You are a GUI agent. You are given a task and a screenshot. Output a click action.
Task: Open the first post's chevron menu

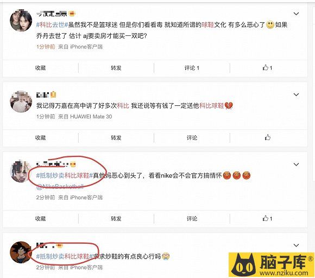click(x=296, y=14)
